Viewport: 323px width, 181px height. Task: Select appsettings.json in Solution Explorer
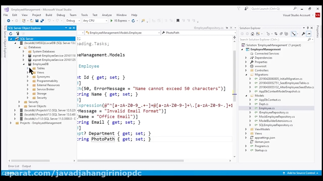pos(265,138)
